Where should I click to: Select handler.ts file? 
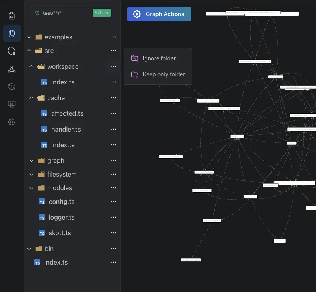[66, 129]
